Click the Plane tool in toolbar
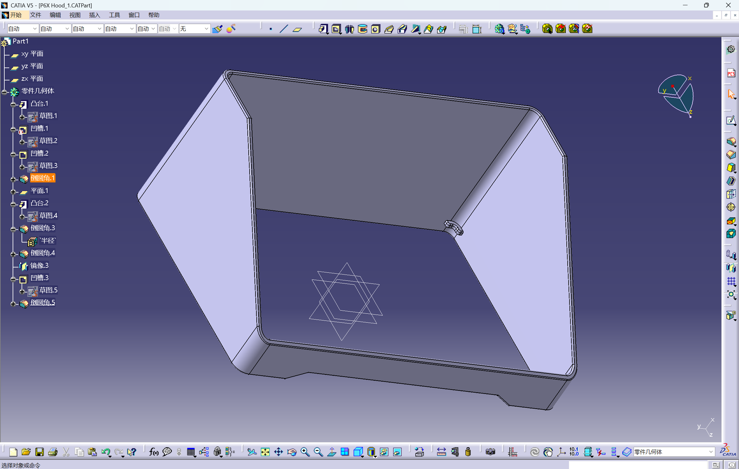Viewport: 739px width, 469px height. [x=297, y=29]
